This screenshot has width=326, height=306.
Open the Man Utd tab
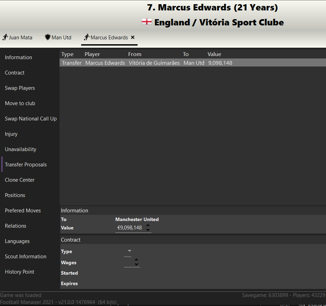pyautogui.click(x=58, y=37)
